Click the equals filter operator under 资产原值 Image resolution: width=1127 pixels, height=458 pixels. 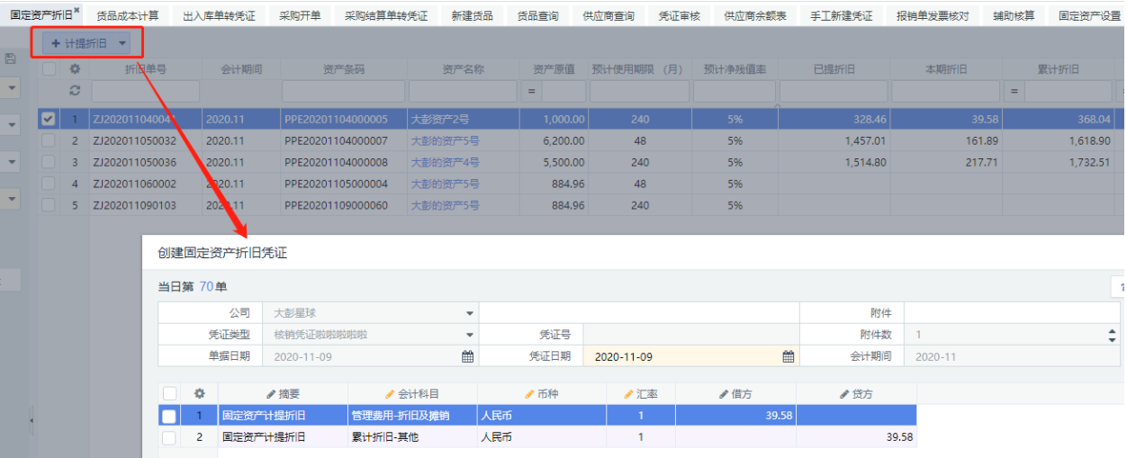pyautogui.click(x=531, y=91)
